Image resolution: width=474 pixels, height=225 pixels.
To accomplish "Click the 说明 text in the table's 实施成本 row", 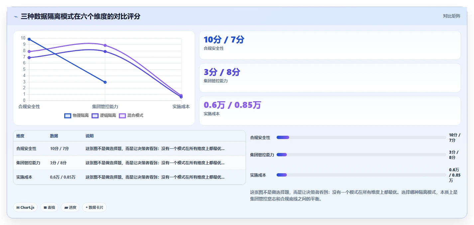I will click(155, 177).
